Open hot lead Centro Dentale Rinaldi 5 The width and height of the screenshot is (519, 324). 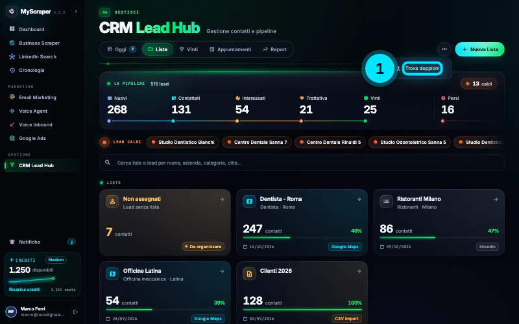(x=330, y=142)
